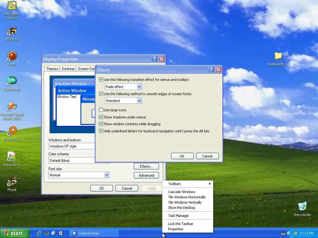Toggle Show window contents while dragging
The height and width of the screenshot is (238, 318).
coord(101,124)
